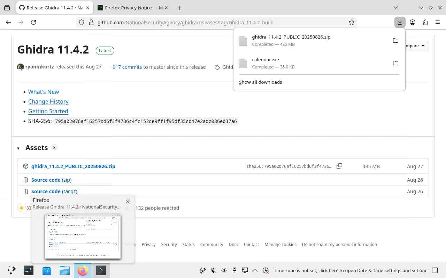Launch System Settings from the taskbar
Image resolution: width=446 pixels, height=278 pixels.
click(29, 270)
